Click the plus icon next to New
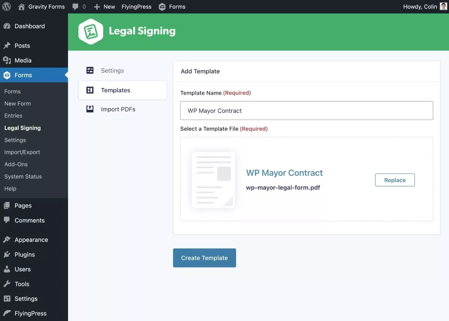This screenshot has width=449, height=321. (x=97, y=7)
